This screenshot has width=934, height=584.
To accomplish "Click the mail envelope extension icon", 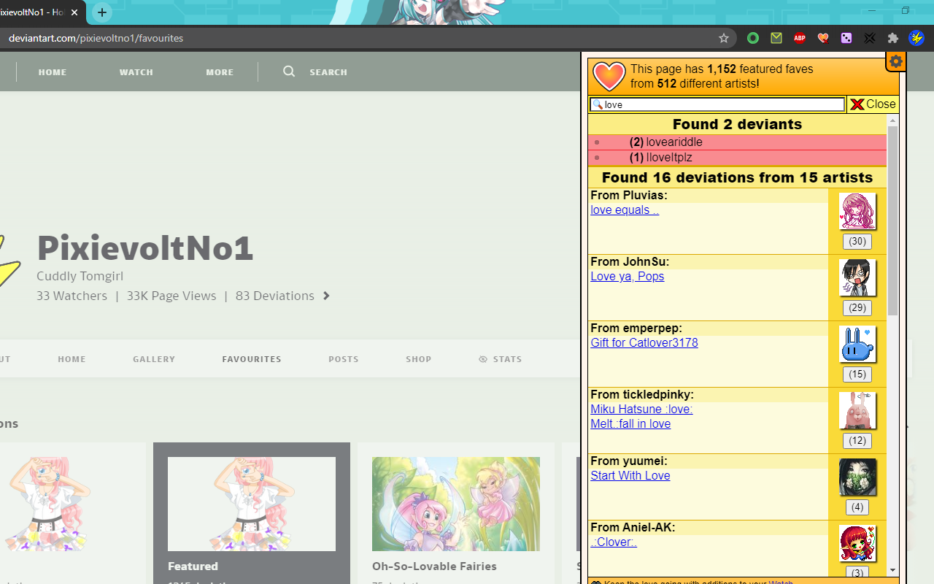I will (x=776, y=38).
